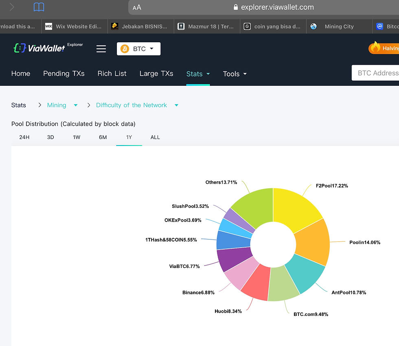Click the Others13.71% label
The height and width of the screenshot is (346, 399).
pyautogui.click(x=221, y=182)
